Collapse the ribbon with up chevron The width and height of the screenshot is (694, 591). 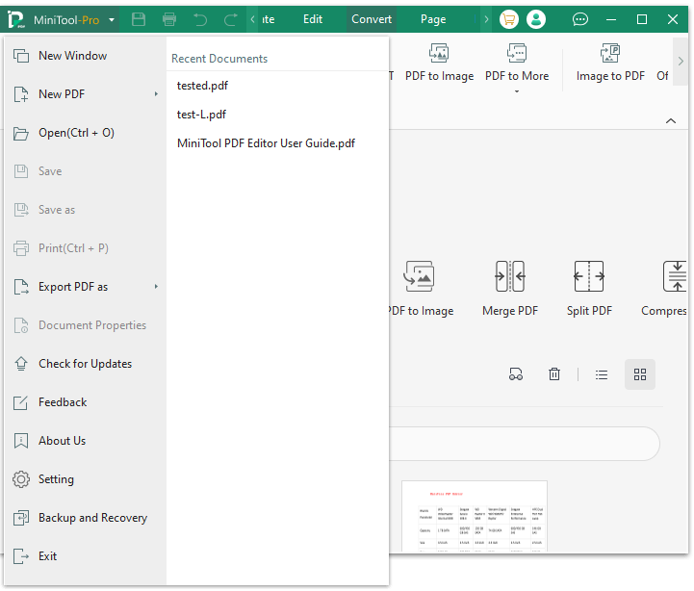(x=671, y=121)
